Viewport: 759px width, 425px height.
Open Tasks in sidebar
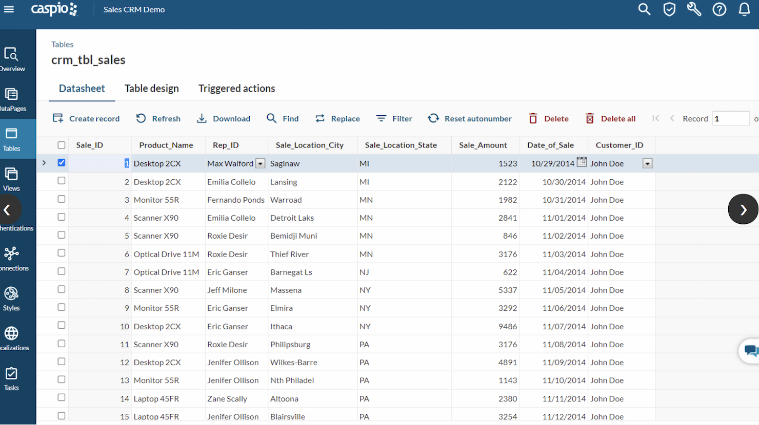point(12,379)
